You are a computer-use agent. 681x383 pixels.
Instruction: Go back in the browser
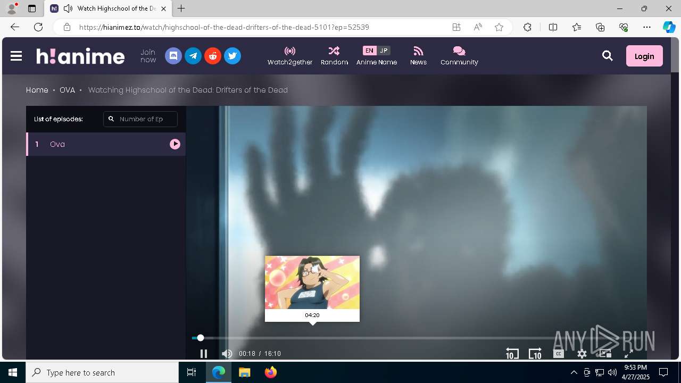[15, 27]
